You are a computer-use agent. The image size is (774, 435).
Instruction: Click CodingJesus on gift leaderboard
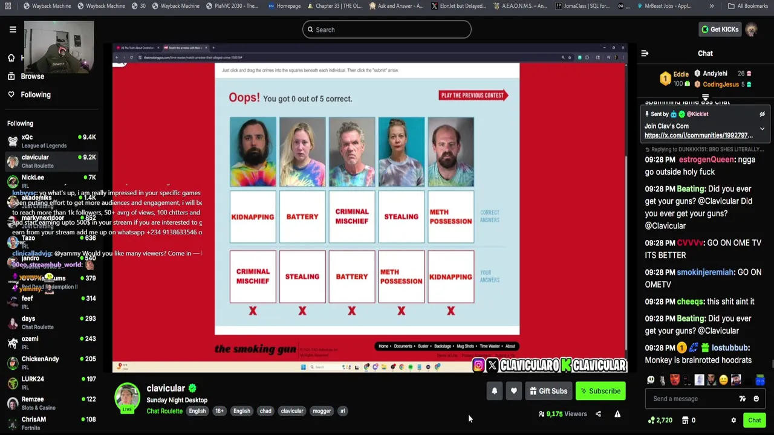721,84
